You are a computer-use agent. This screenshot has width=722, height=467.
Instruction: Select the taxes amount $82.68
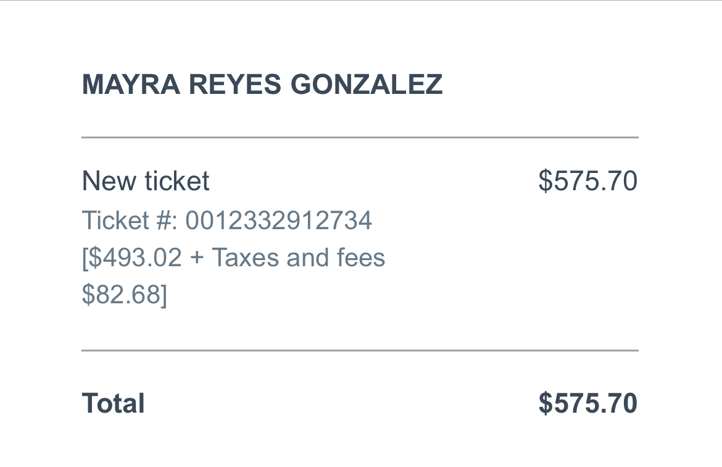click(121, 294)
